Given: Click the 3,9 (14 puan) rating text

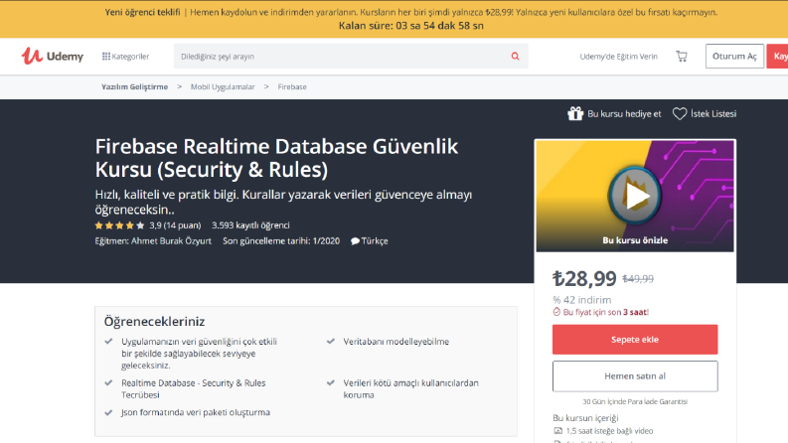Looking at the screenshot, I should [x=175, y=225].
